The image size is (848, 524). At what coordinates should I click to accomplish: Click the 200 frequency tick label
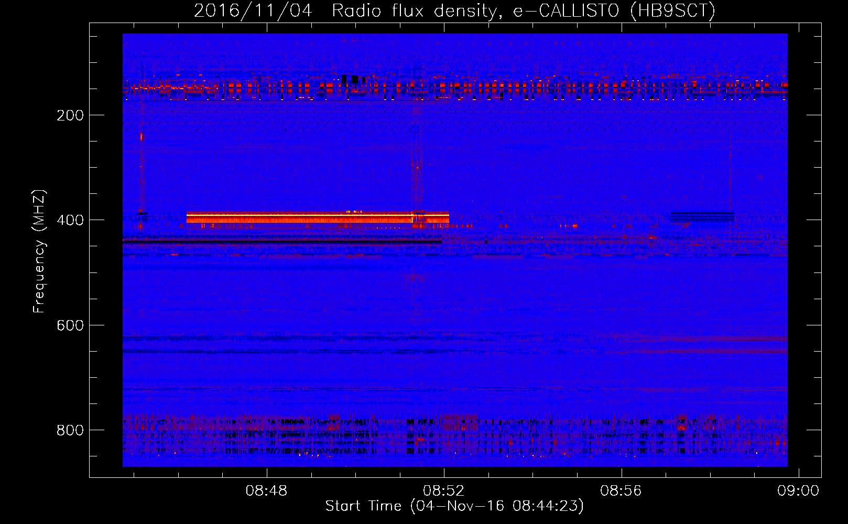click(x=70, y=115)
